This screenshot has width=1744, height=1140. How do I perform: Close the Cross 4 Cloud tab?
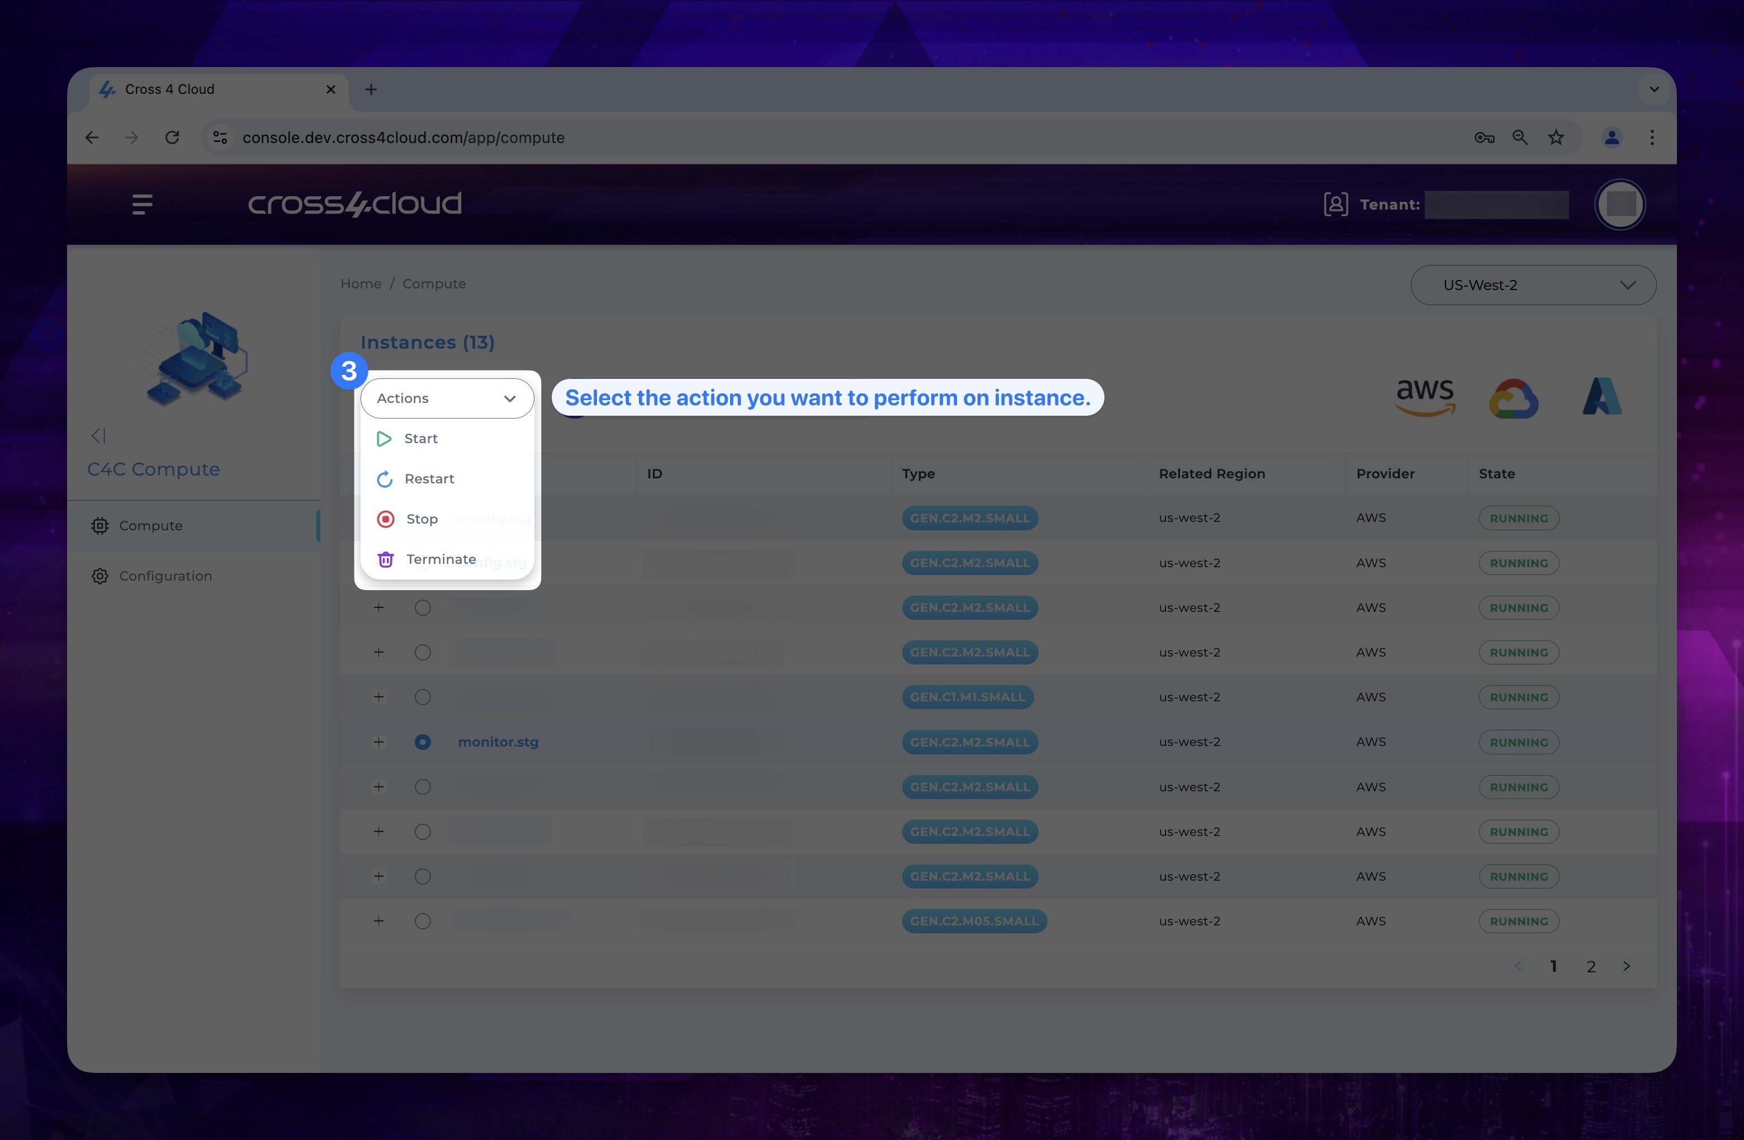click(330, 89)
